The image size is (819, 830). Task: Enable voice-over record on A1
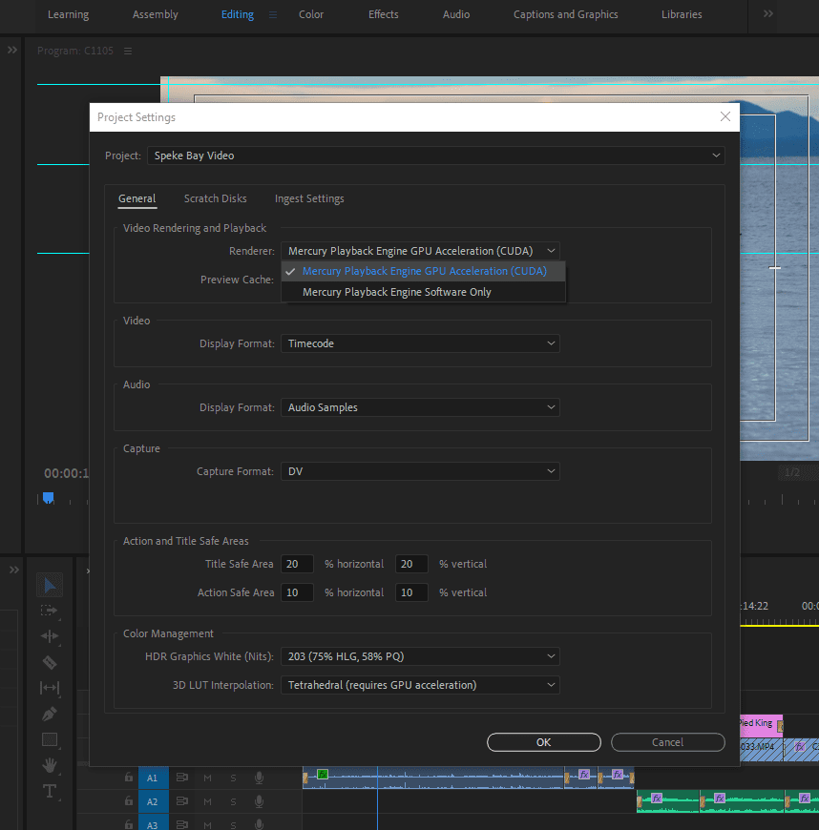pos(259,778)
